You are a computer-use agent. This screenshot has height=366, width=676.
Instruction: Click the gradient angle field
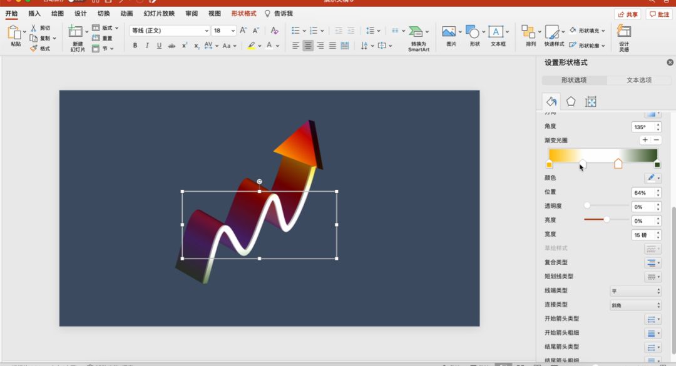click(643, 127)
